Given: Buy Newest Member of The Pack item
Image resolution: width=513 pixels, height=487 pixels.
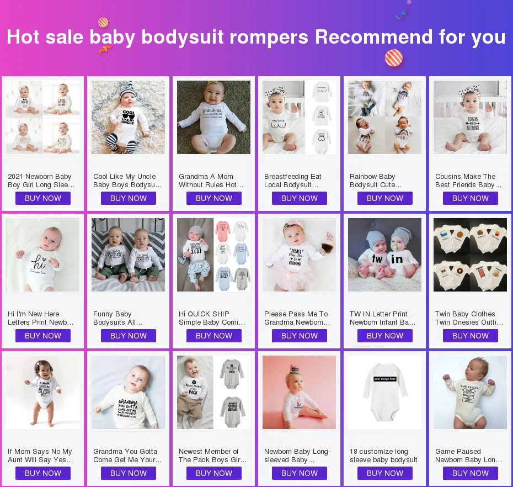Looking at the screenshot, I should [x=214, y=473].
